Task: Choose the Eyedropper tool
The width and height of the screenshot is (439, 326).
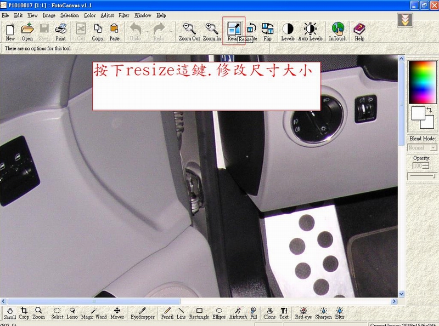Action: (x=143, y=313)
